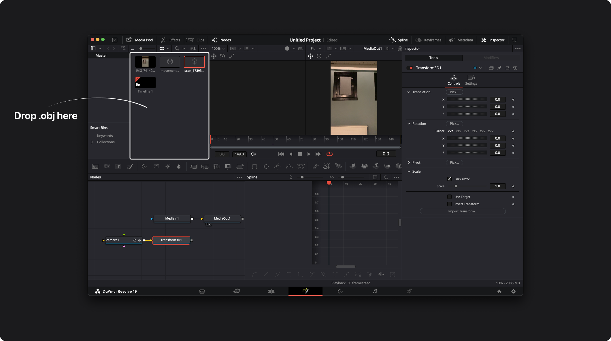Screen dimensions: 611x341
Task: Toggle loop playback button
Action: coord(329,154)
